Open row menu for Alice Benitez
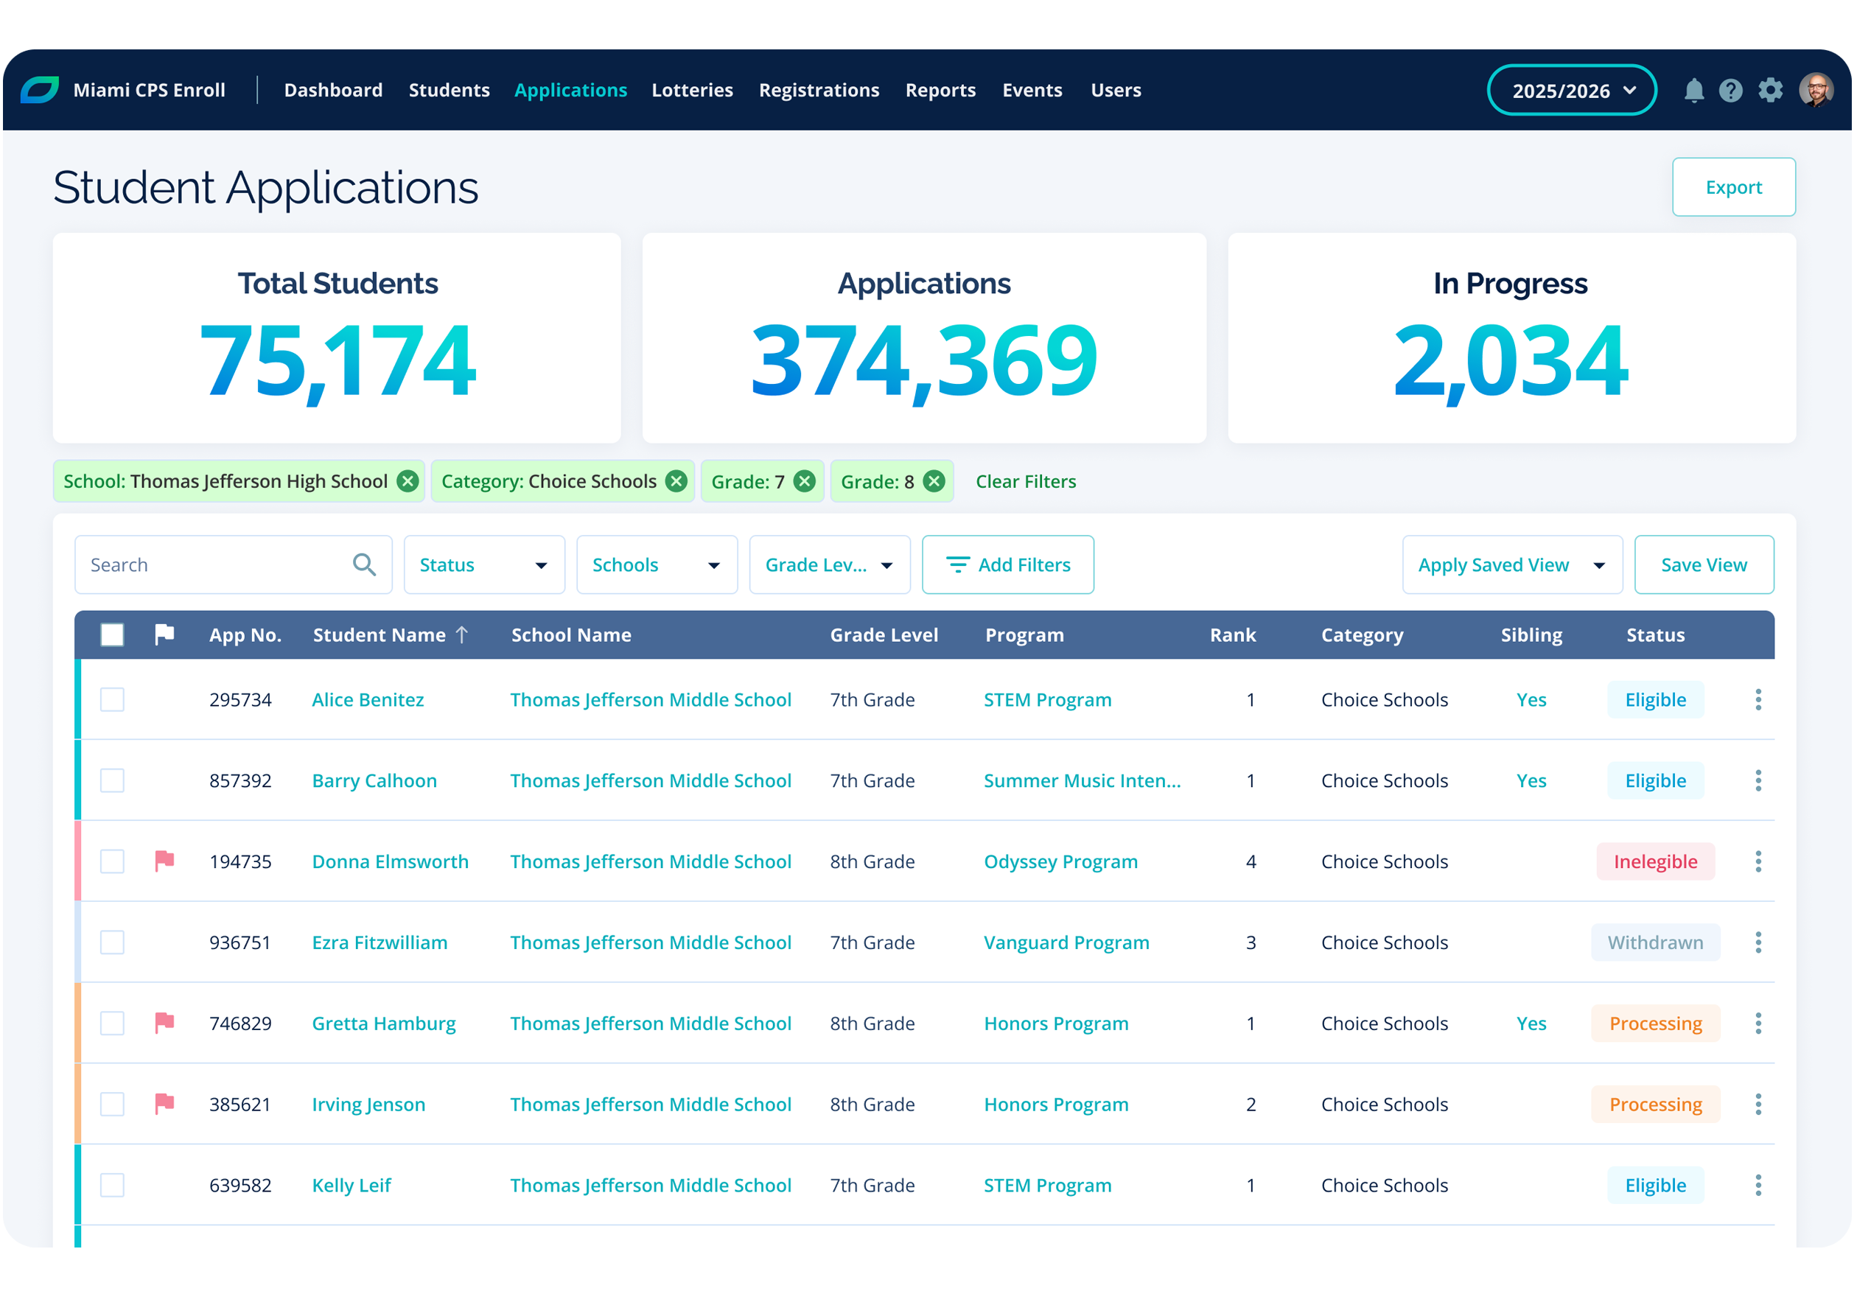Image resolution: width=1857 pixels, height=1291 pixels. (x=1758, y=700)
